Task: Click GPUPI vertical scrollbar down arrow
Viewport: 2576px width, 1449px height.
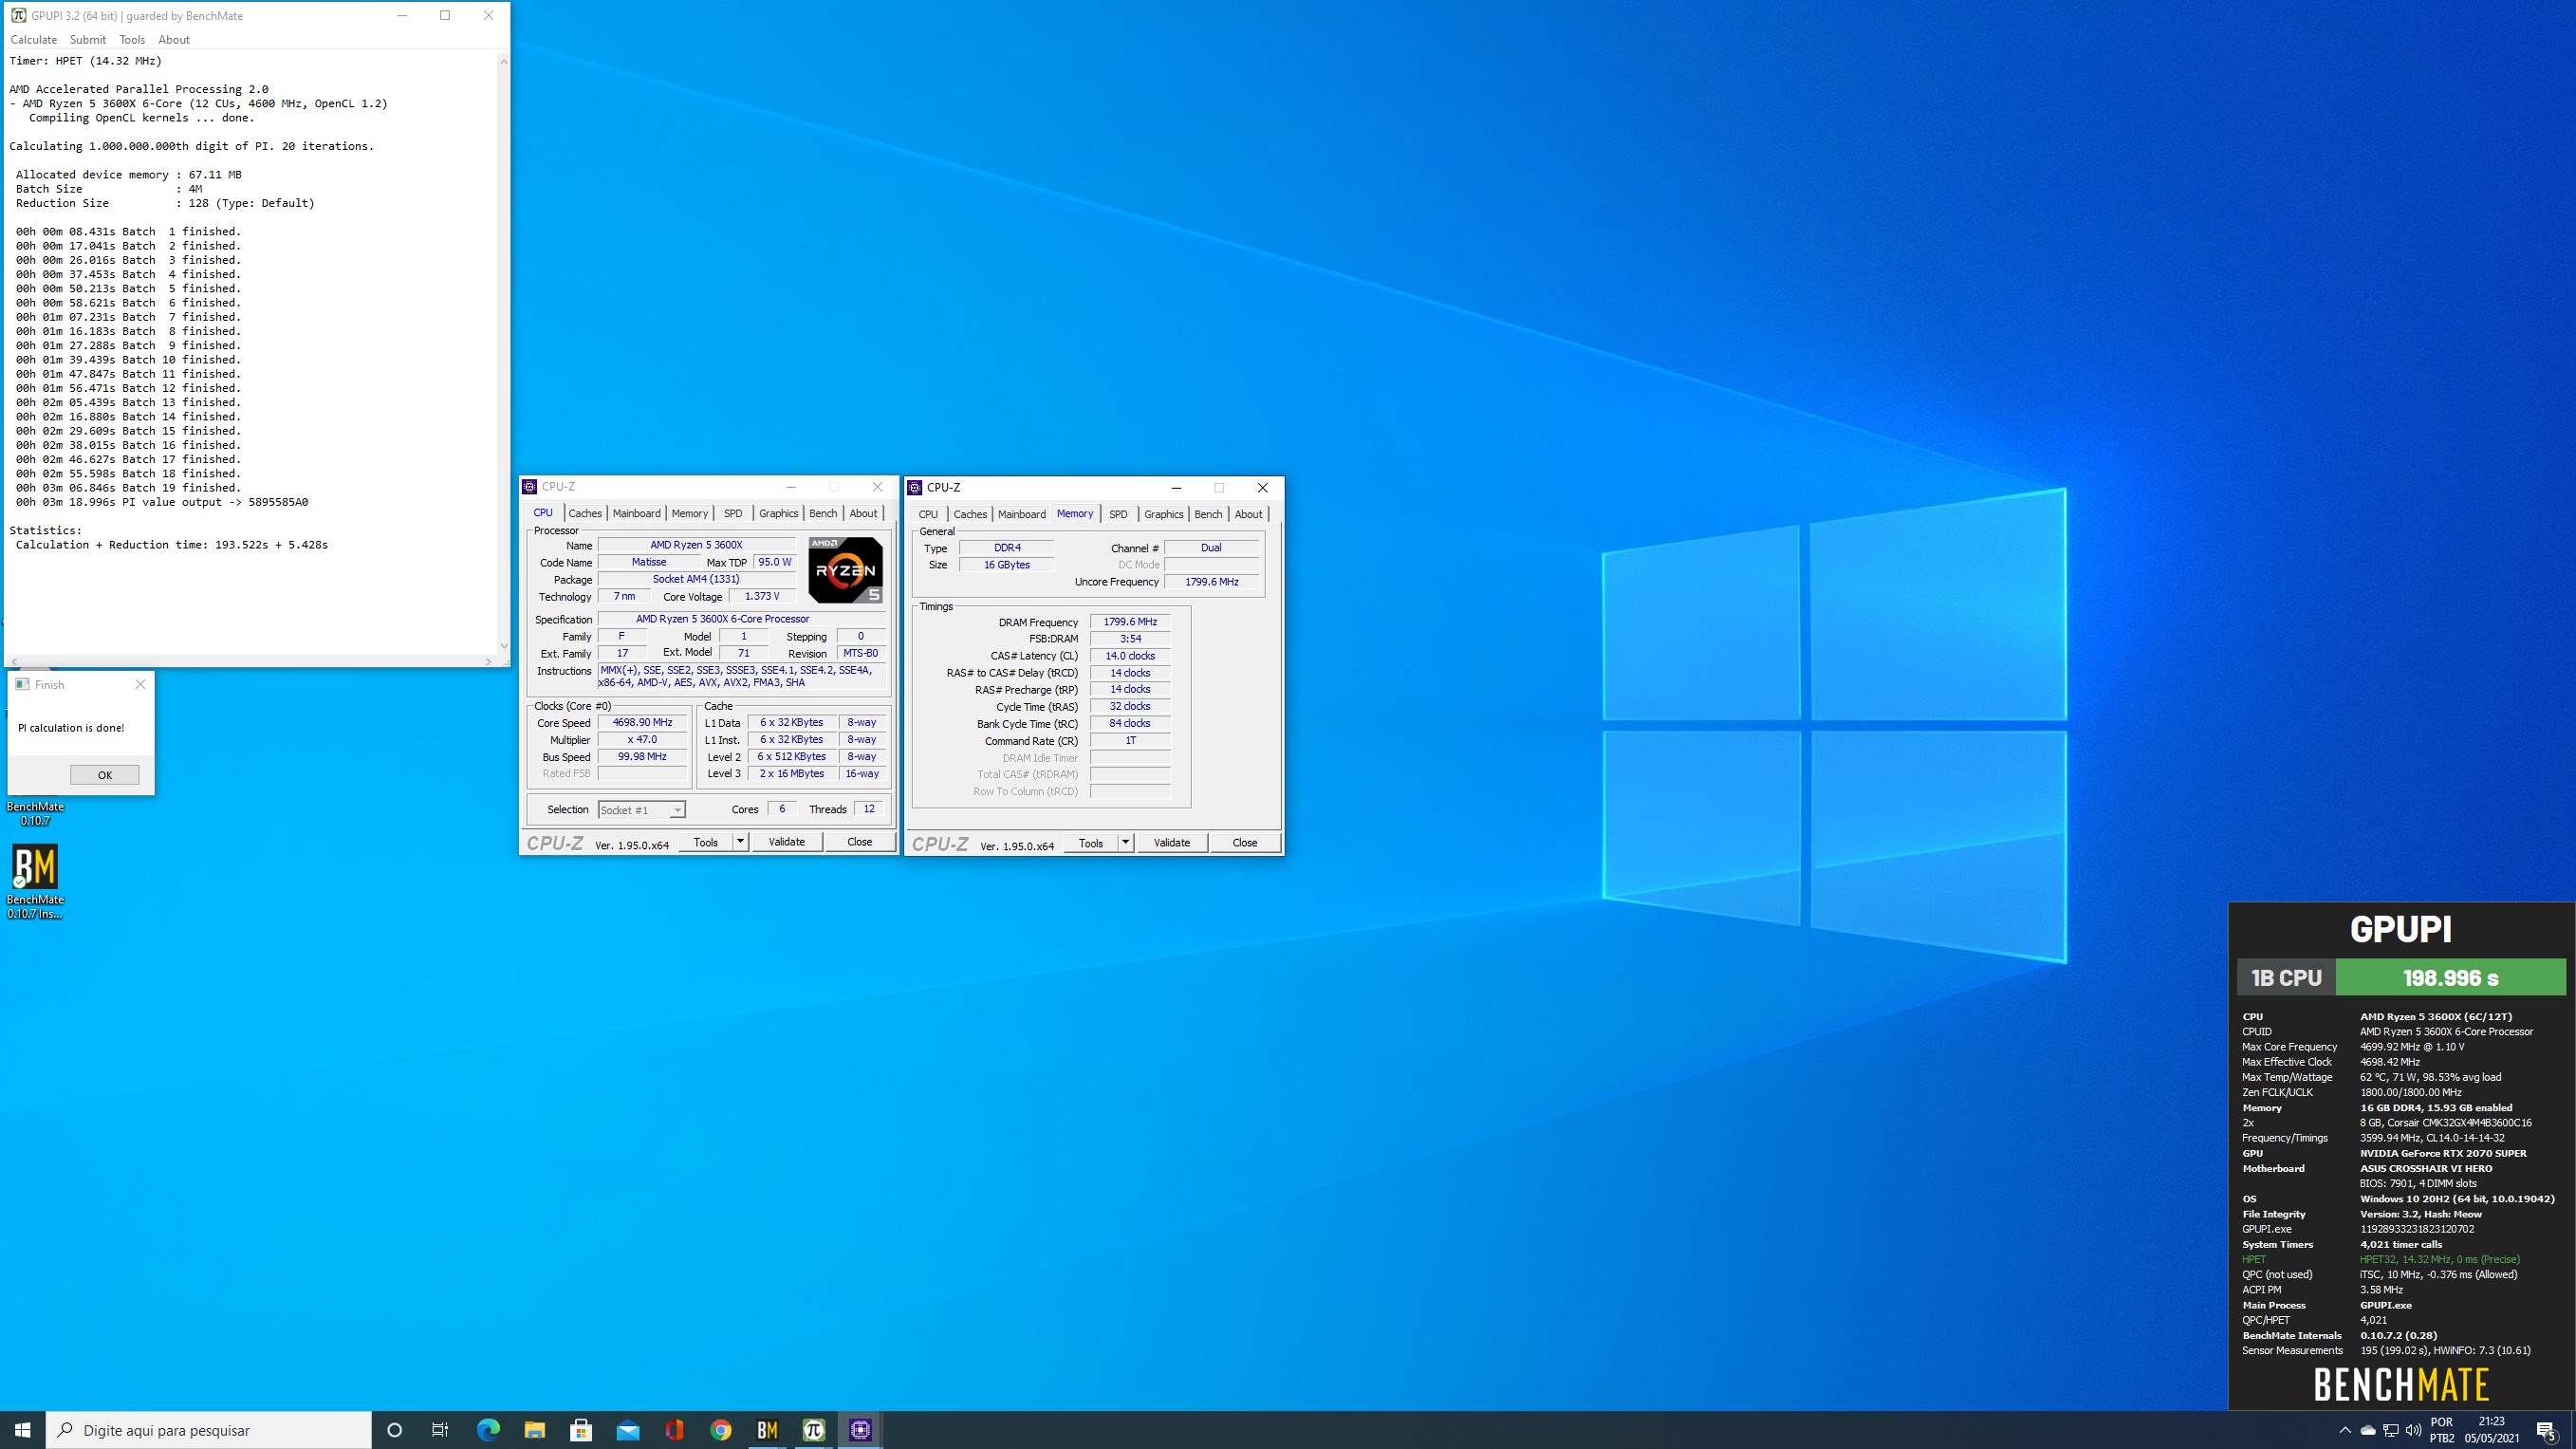Action: (x=503, y=647)
